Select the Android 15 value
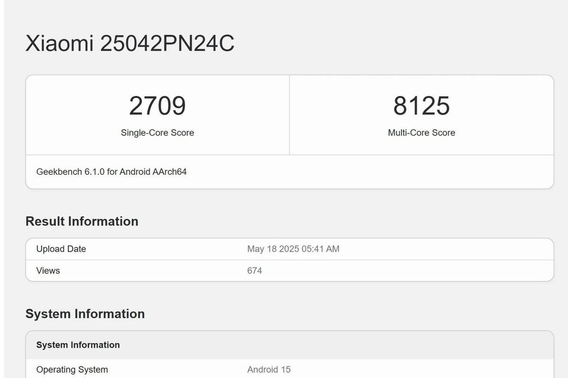This screenshot has width=568, height=378. click(269, 369)
